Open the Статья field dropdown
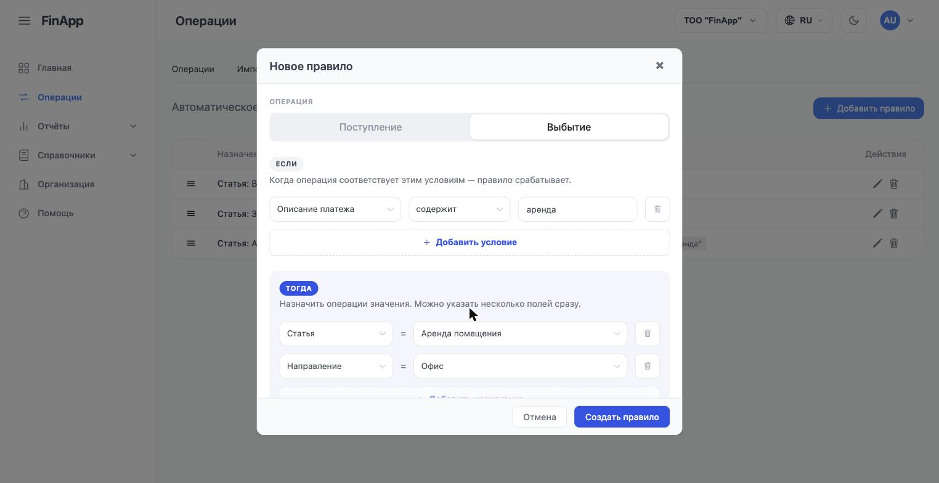Image resolution: width=939 pixels, height=483 pixels. coord(336,333)
